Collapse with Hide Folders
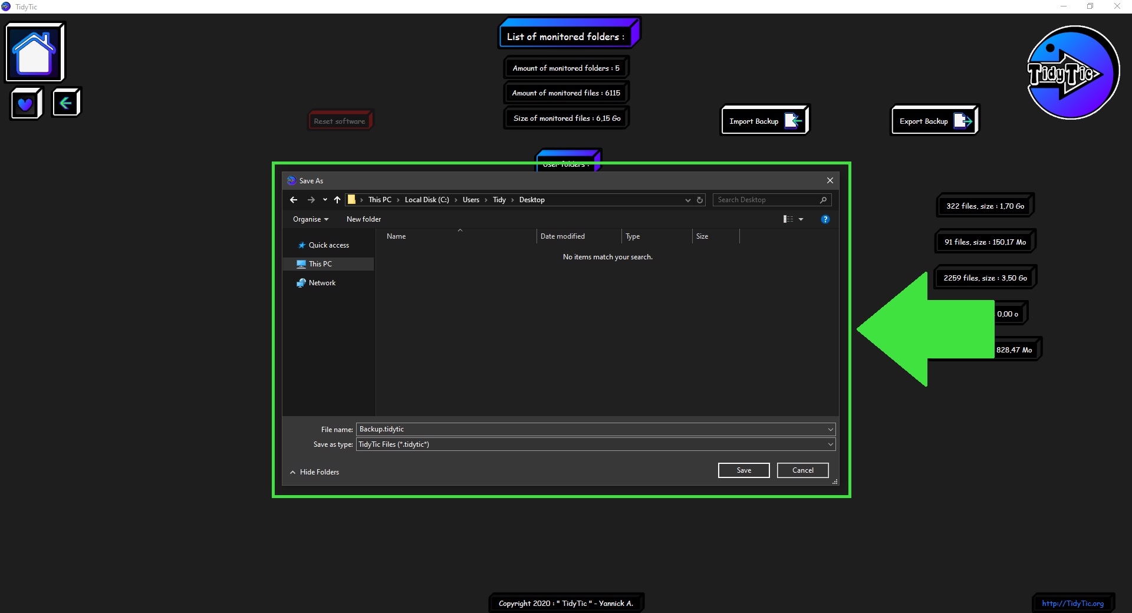 click(x=314, y=472)
